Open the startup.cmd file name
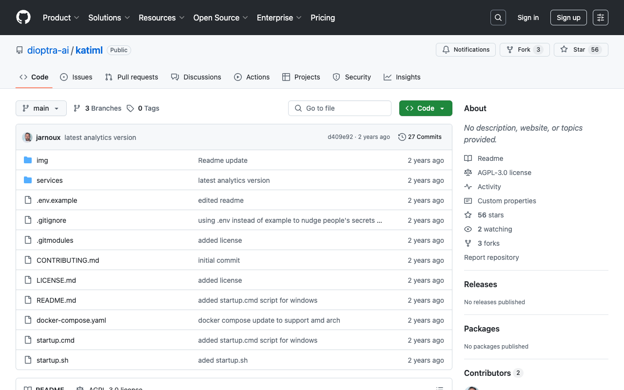The width and height of the screenshot is (624, 390). click(x=56, y=340)
